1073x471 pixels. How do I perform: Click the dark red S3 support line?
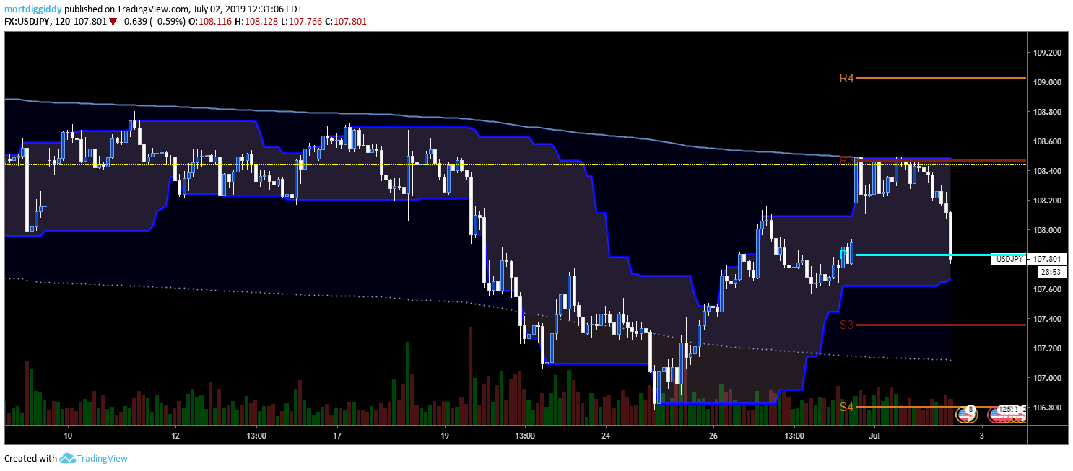[x=941, y=325]
